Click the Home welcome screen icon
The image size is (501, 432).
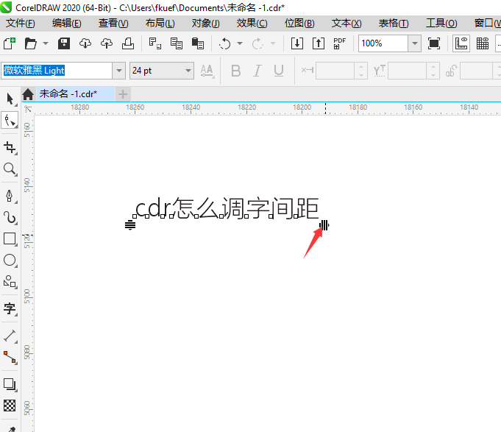28,94
